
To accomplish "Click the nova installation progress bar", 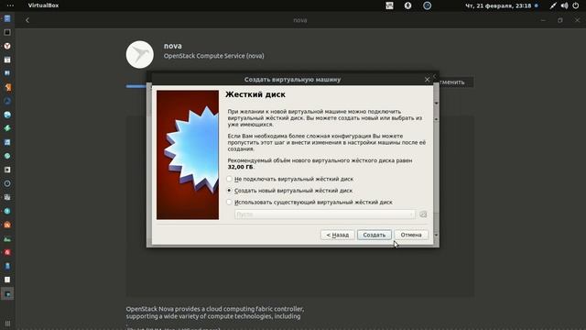I will click(x=136, y=86).
